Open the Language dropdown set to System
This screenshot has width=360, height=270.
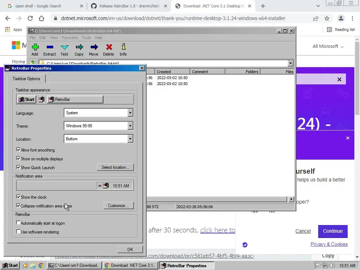[x=130, y=113]
